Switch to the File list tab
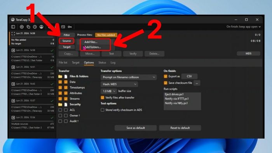272x153 pixels. tap(63, 63)
